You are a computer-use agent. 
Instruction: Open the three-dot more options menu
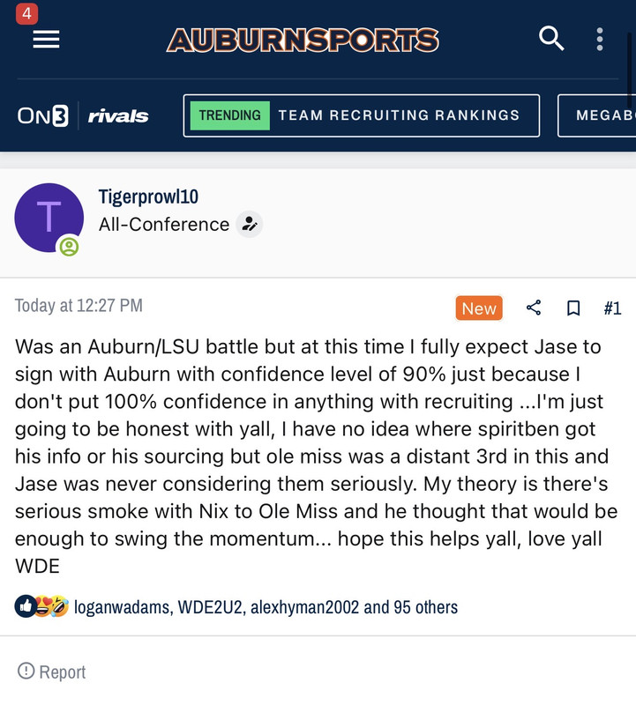point(600,39)
